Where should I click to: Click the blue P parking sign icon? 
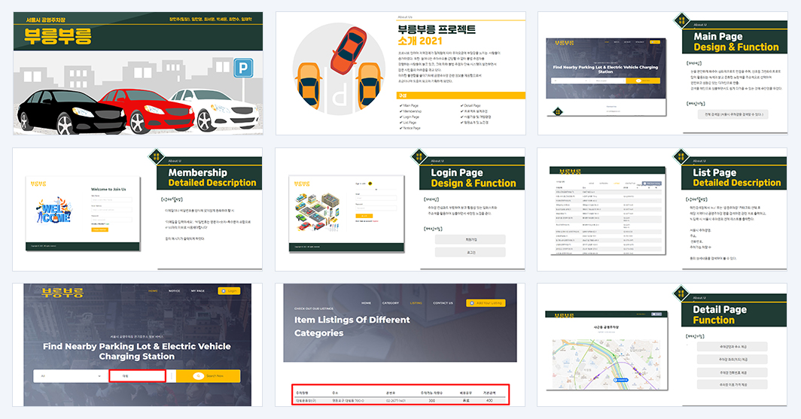point(243,68)
